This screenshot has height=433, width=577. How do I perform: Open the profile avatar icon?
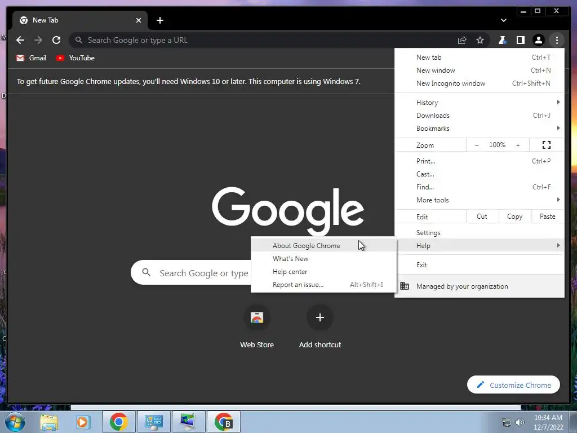click(538, 40)
